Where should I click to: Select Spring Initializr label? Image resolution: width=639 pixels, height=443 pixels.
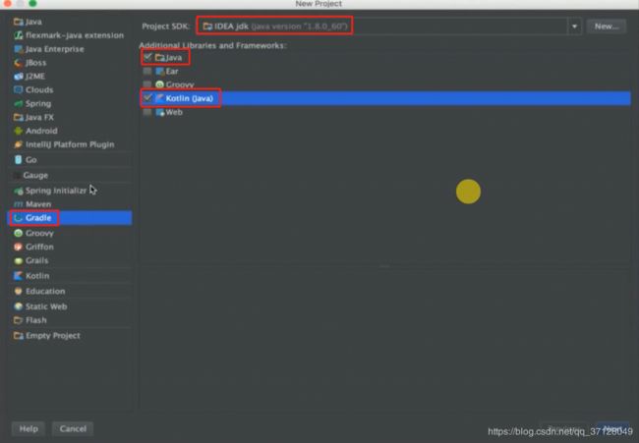(56, 191)
